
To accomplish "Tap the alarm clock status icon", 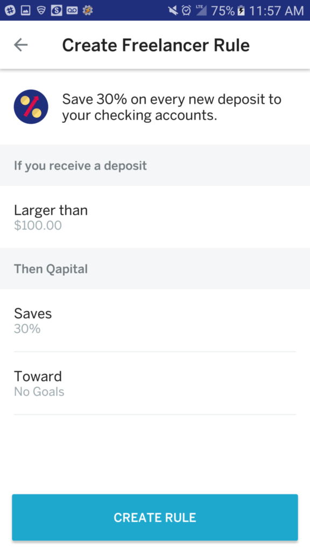I will [186, 11].
